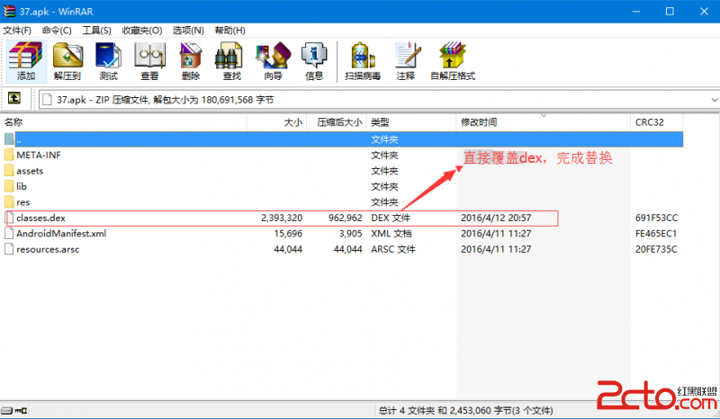Select the lib file name
This screenshot has height=419, width=720.
tap(22, 186)
